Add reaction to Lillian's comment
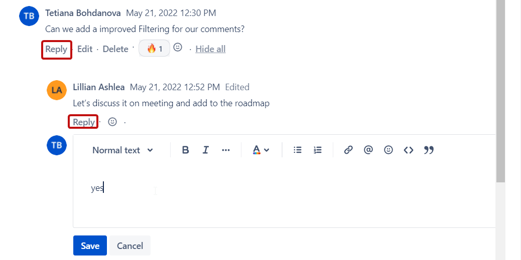Viewport: 521px width, 260px height. (112, 122)
